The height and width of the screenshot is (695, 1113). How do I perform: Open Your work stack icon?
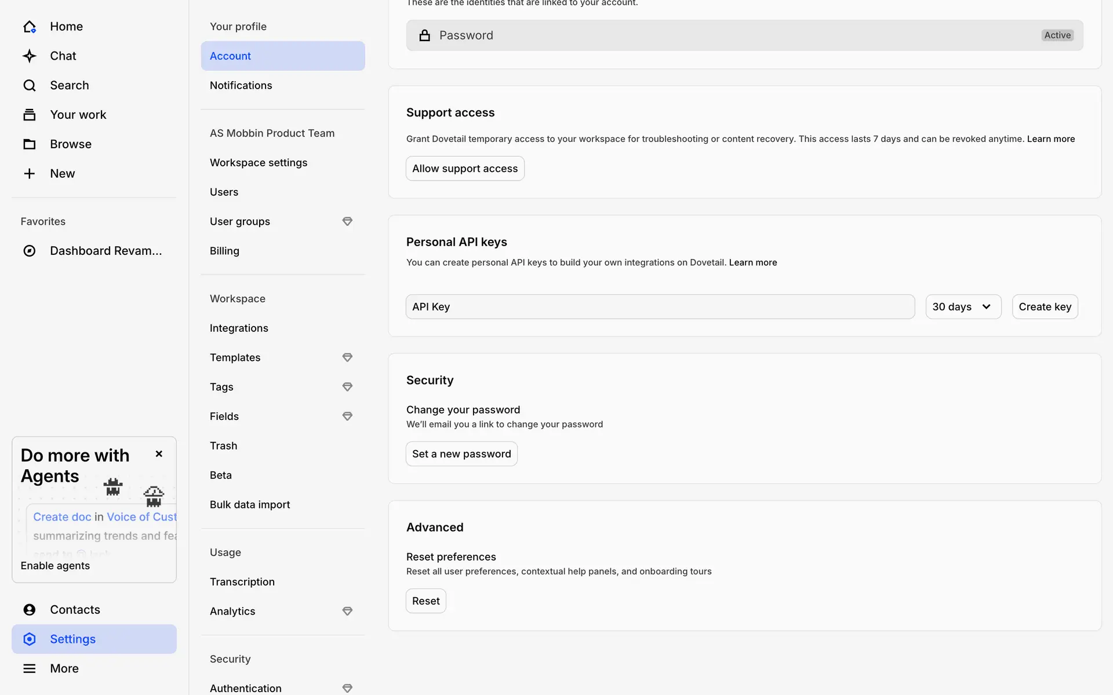tap(29, 115)
